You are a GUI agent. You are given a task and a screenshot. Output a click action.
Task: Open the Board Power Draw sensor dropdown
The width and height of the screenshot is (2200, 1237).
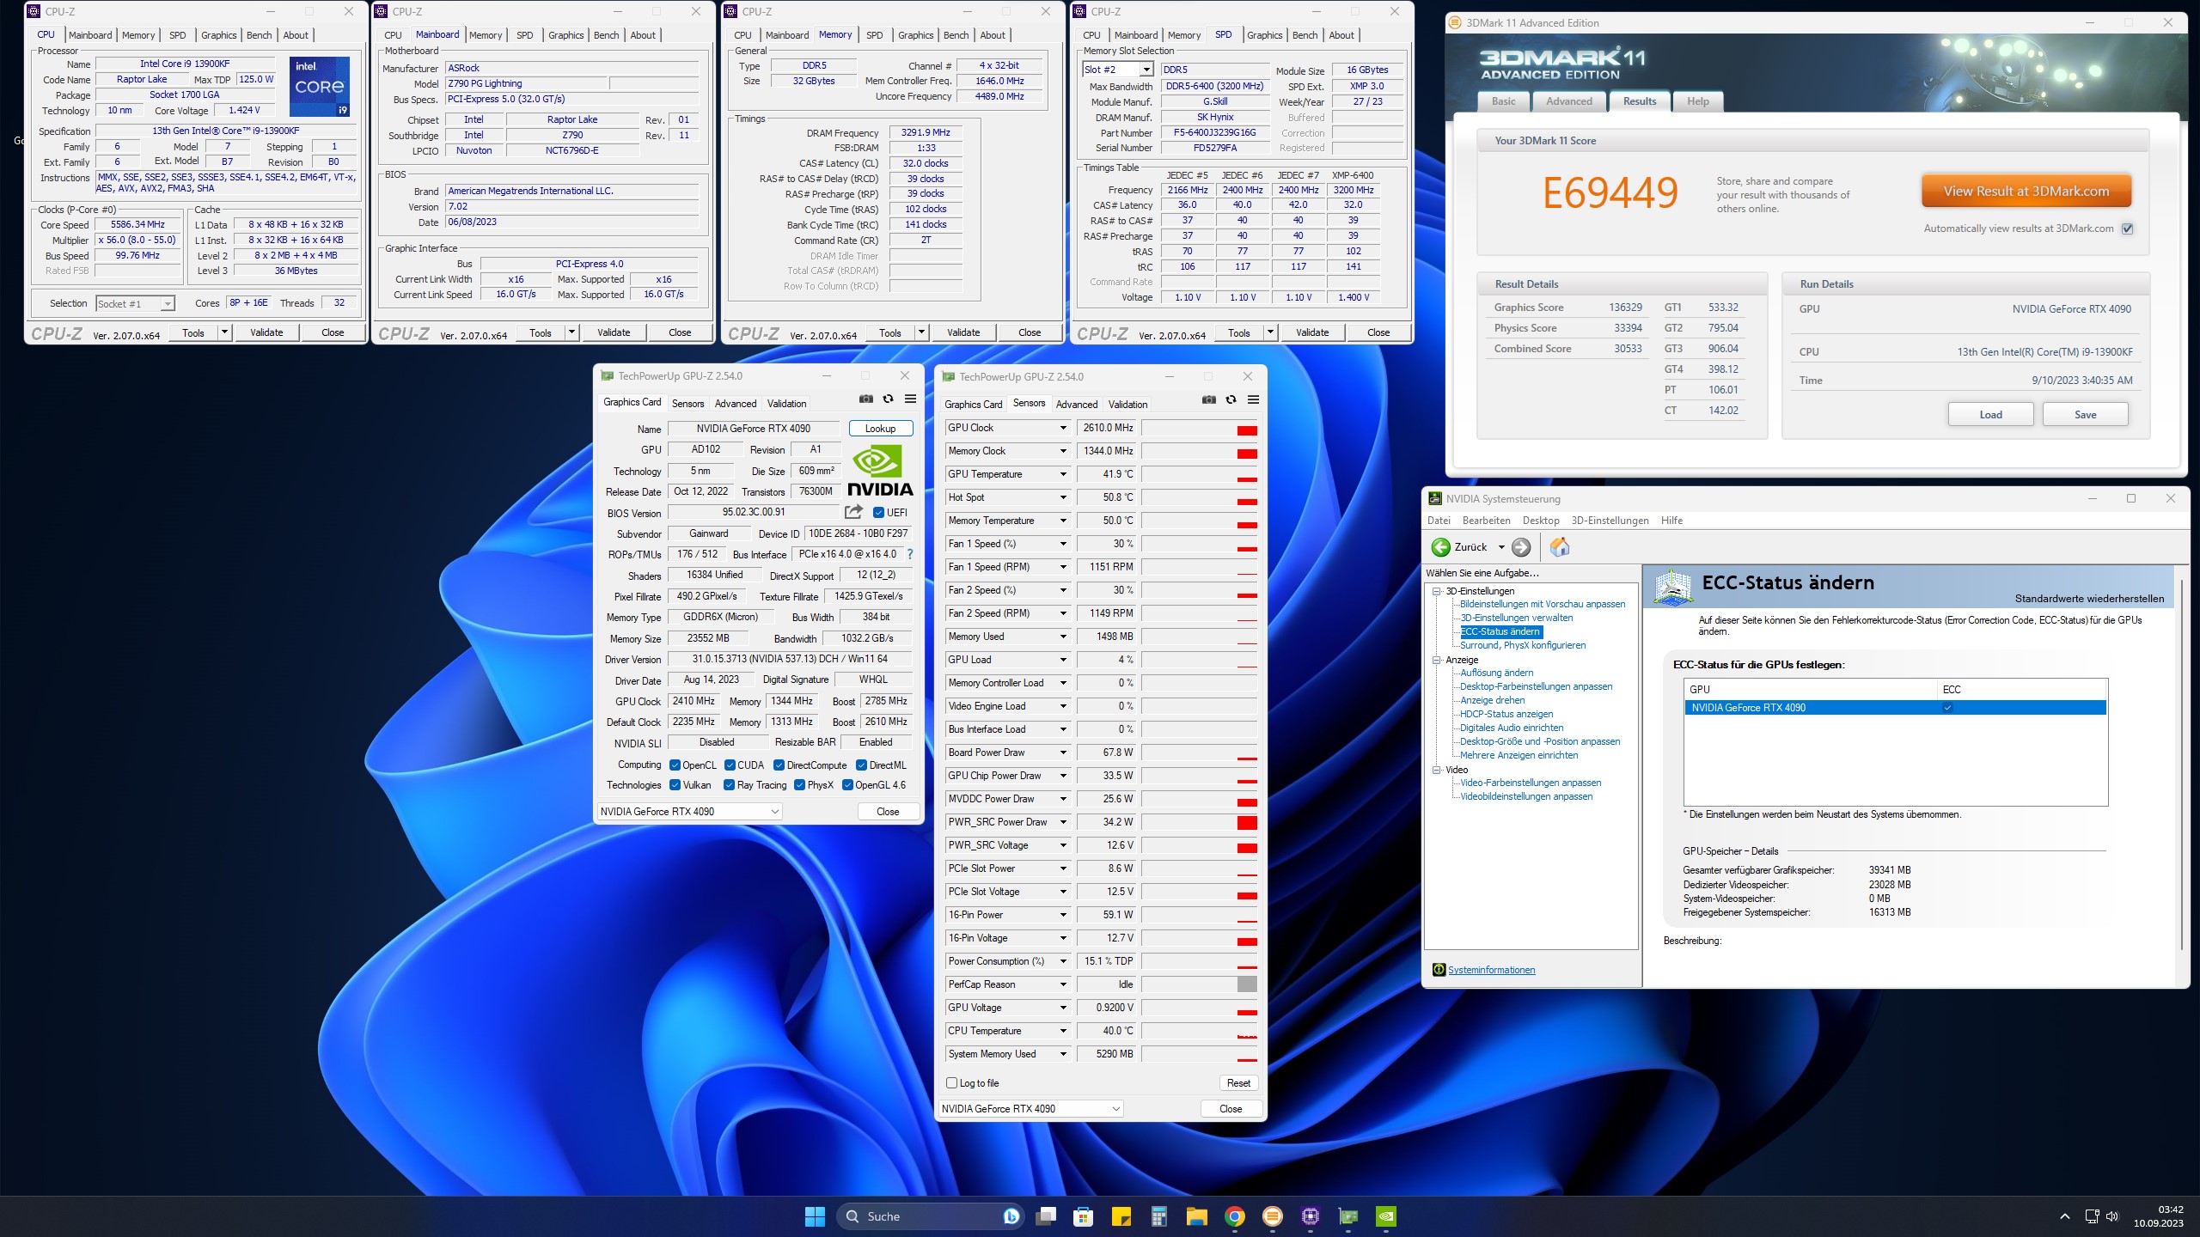1063,753
